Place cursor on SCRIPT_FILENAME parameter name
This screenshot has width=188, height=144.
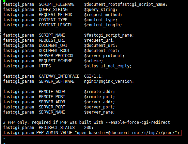tap(57, 4)
